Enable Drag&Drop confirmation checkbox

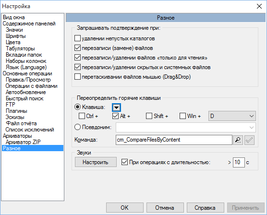click(x=77, y=77)
